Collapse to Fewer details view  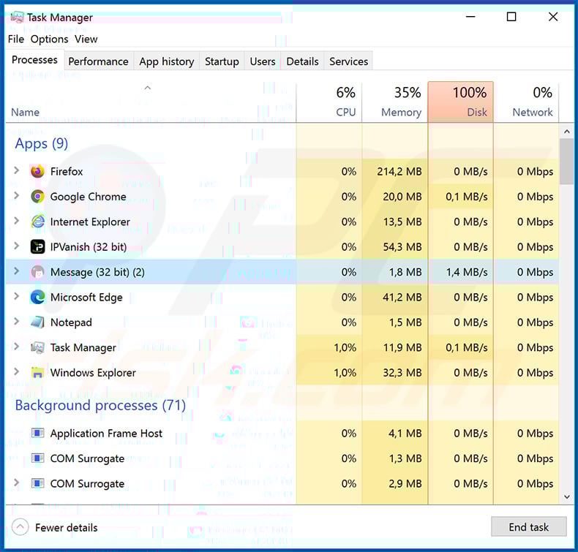[x=56, y=527]
